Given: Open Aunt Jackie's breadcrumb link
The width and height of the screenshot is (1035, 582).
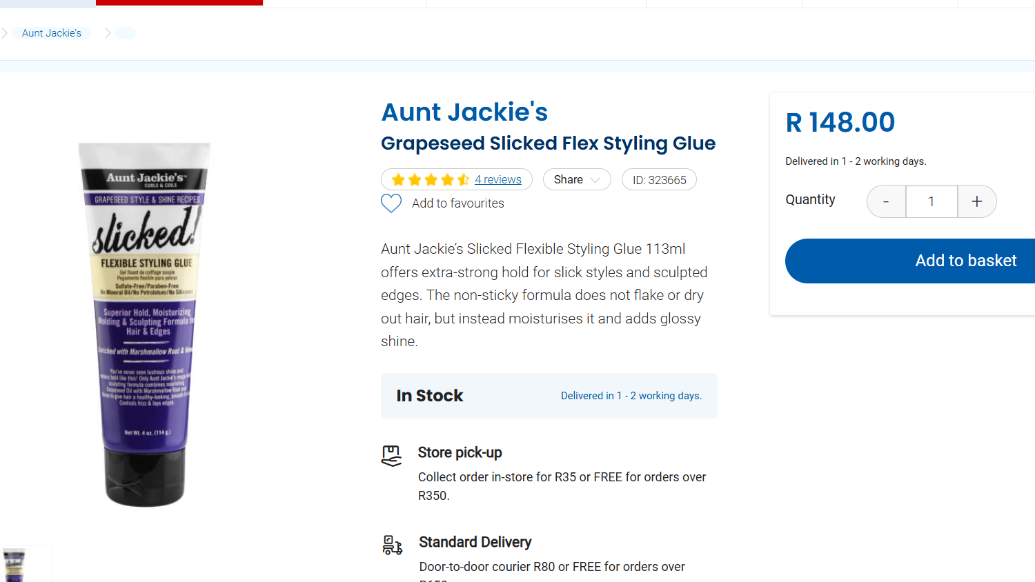Looking at the screenshot, I should 52,33.
